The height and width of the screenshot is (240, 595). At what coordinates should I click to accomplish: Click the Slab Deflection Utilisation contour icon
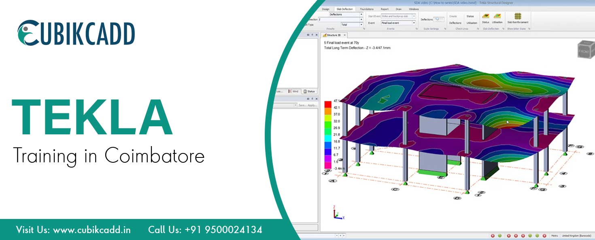[x=497, y=16]
